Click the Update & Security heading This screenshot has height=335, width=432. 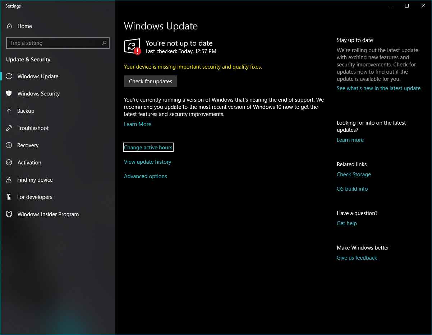28,60
